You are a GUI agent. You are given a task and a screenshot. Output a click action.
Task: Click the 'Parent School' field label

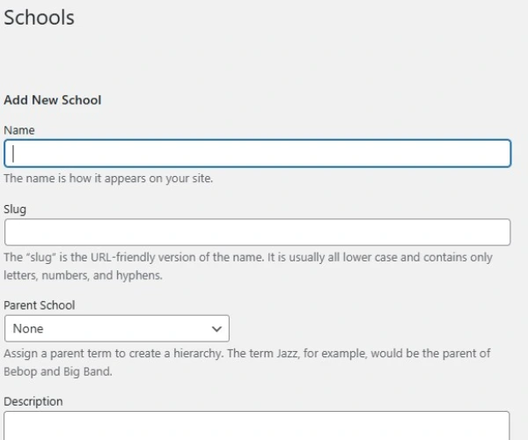click(x=40, y=305)
